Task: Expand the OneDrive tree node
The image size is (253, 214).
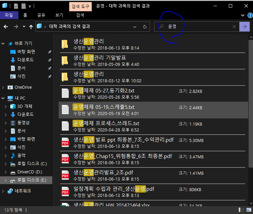Action: click(3, 87)
